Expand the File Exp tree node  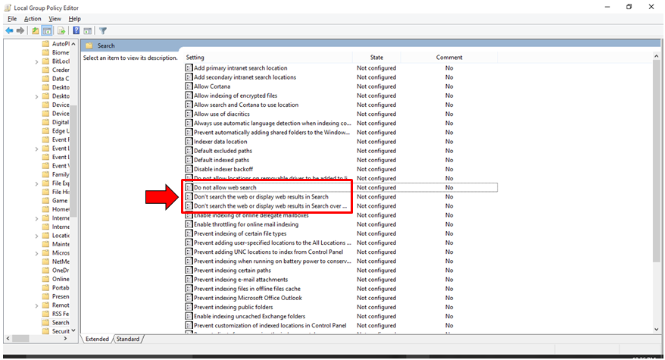36,183
